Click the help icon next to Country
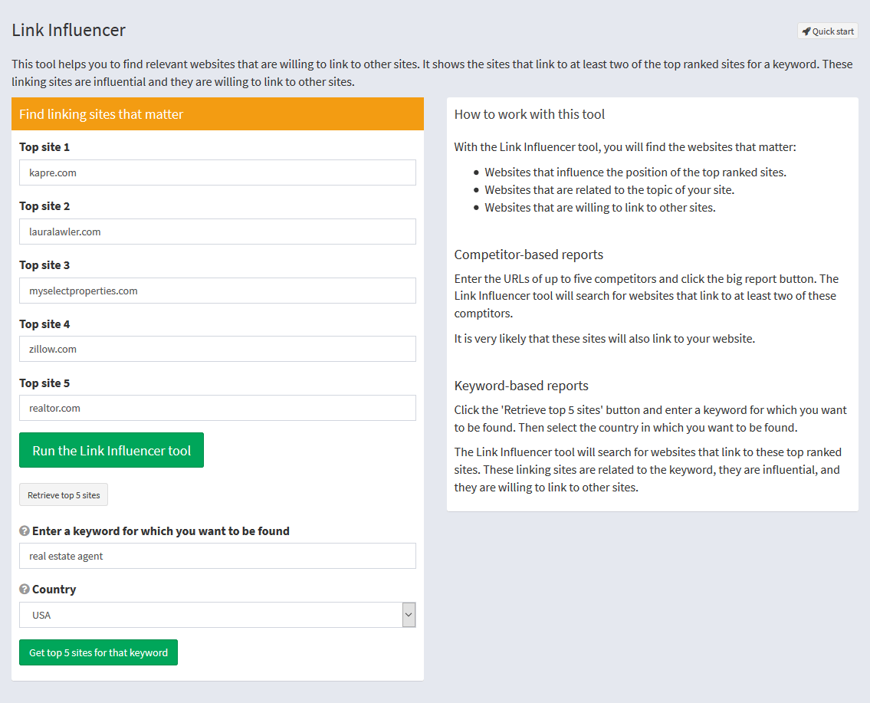The height and width of the screenshot is (703, 870). (25, 590)
